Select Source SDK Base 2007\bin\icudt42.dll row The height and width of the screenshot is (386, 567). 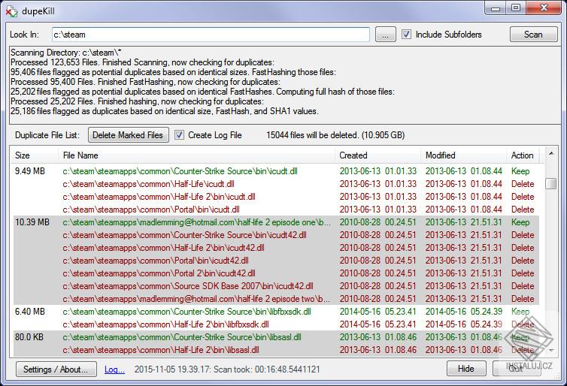tap(276, 286)
